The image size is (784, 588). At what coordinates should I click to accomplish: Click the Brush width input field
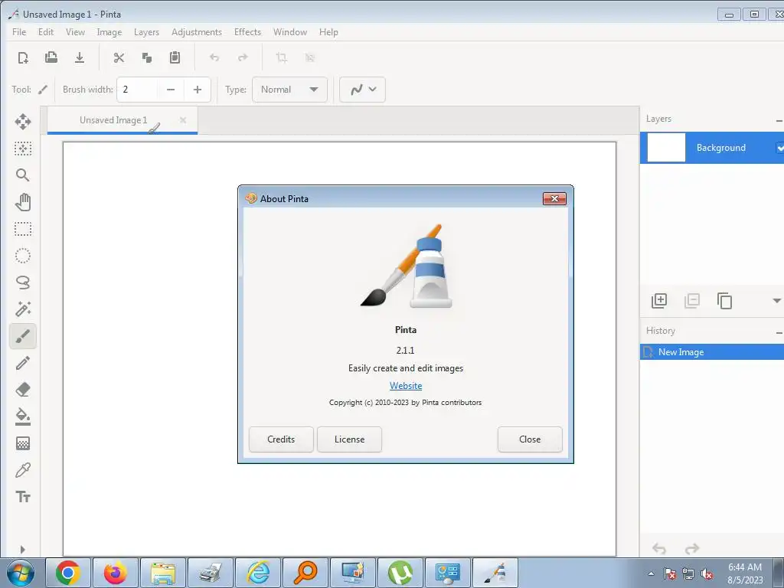[138, 90]
